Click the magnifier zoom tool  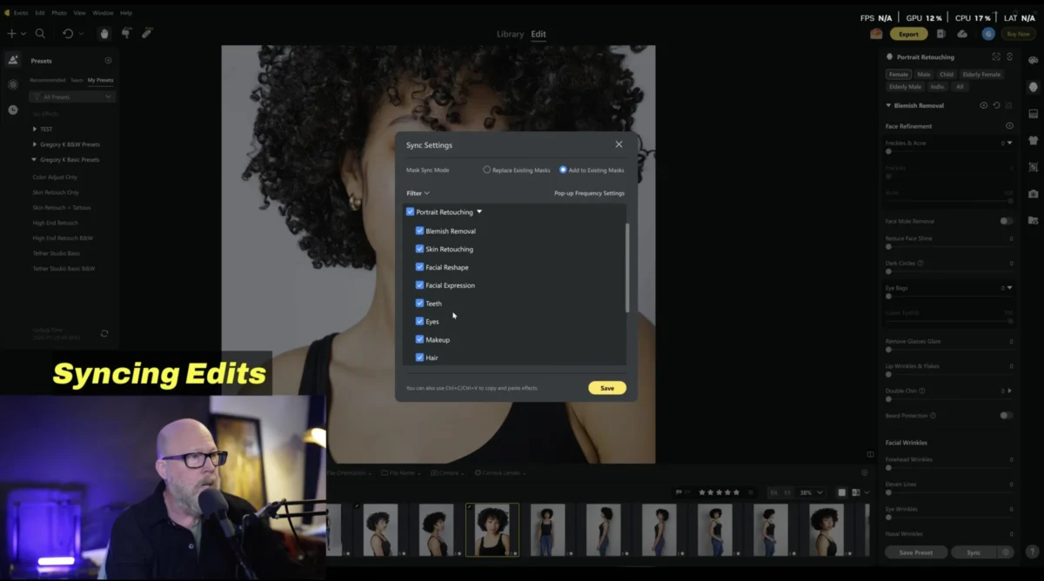pyautogui.click(x=40, y=33)
